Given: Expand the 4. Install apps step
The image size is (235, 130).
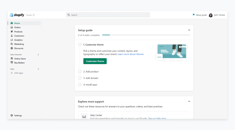Looking at the screenshot, I should point(90,85).
